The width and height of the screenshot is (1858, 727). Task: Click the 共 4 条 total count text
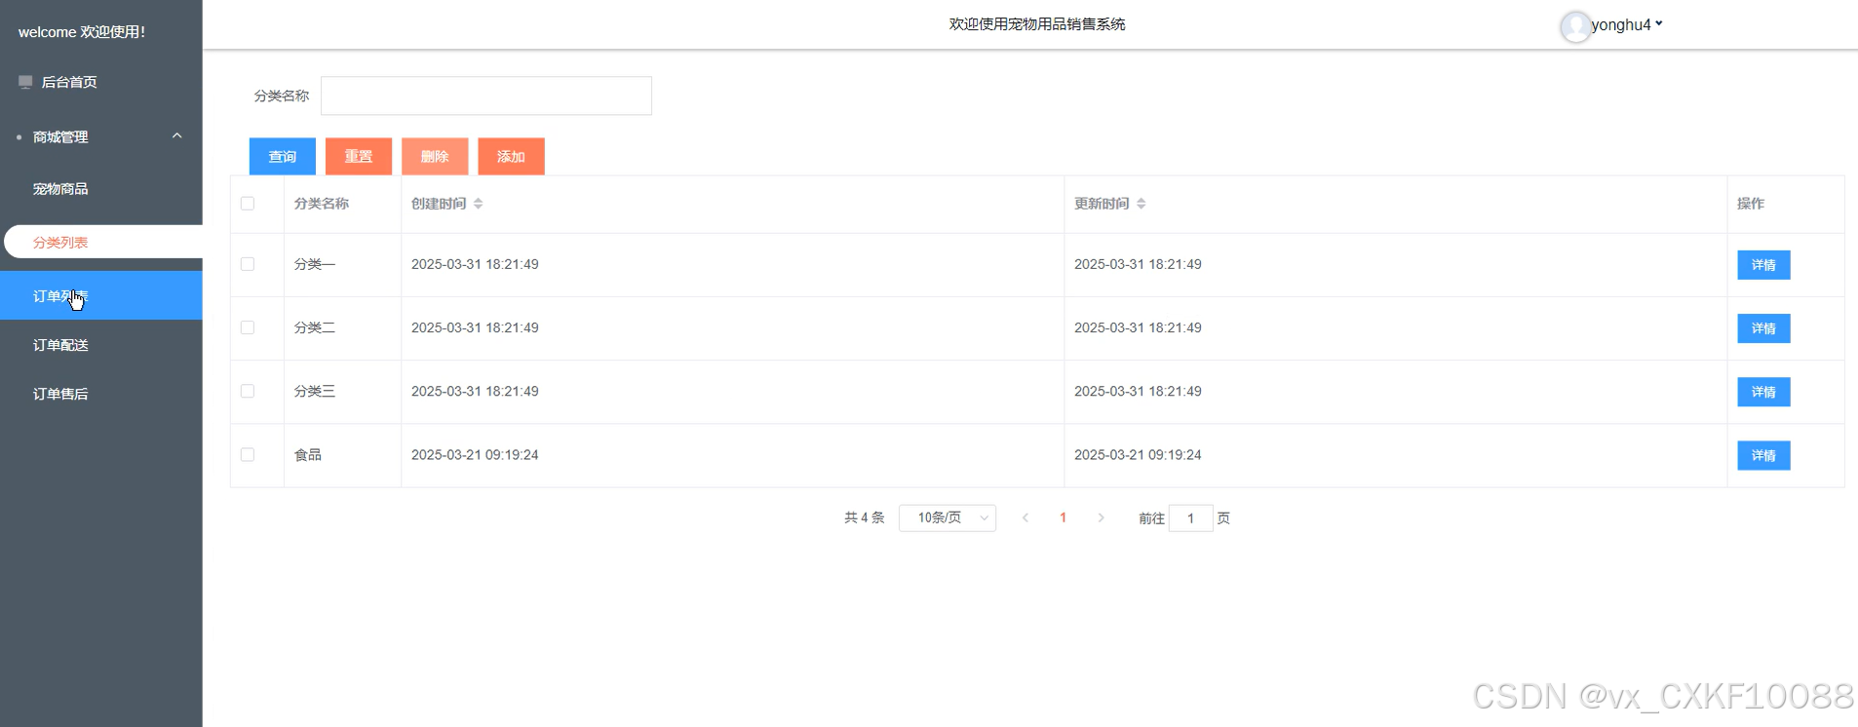point(864,518)
